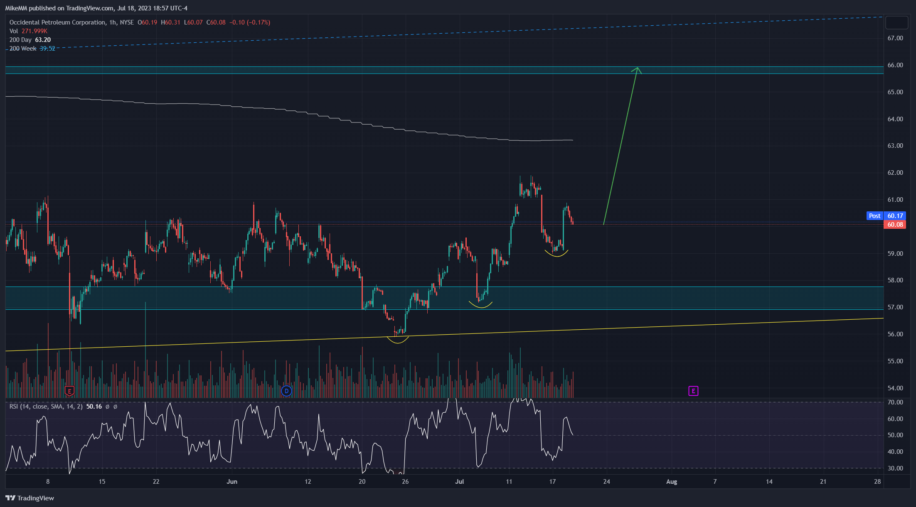Image resolution: width=916 pixels, height=507 pixels.
Task: Click the 70.00 RSI axis label
Action: tap(895, 402)
